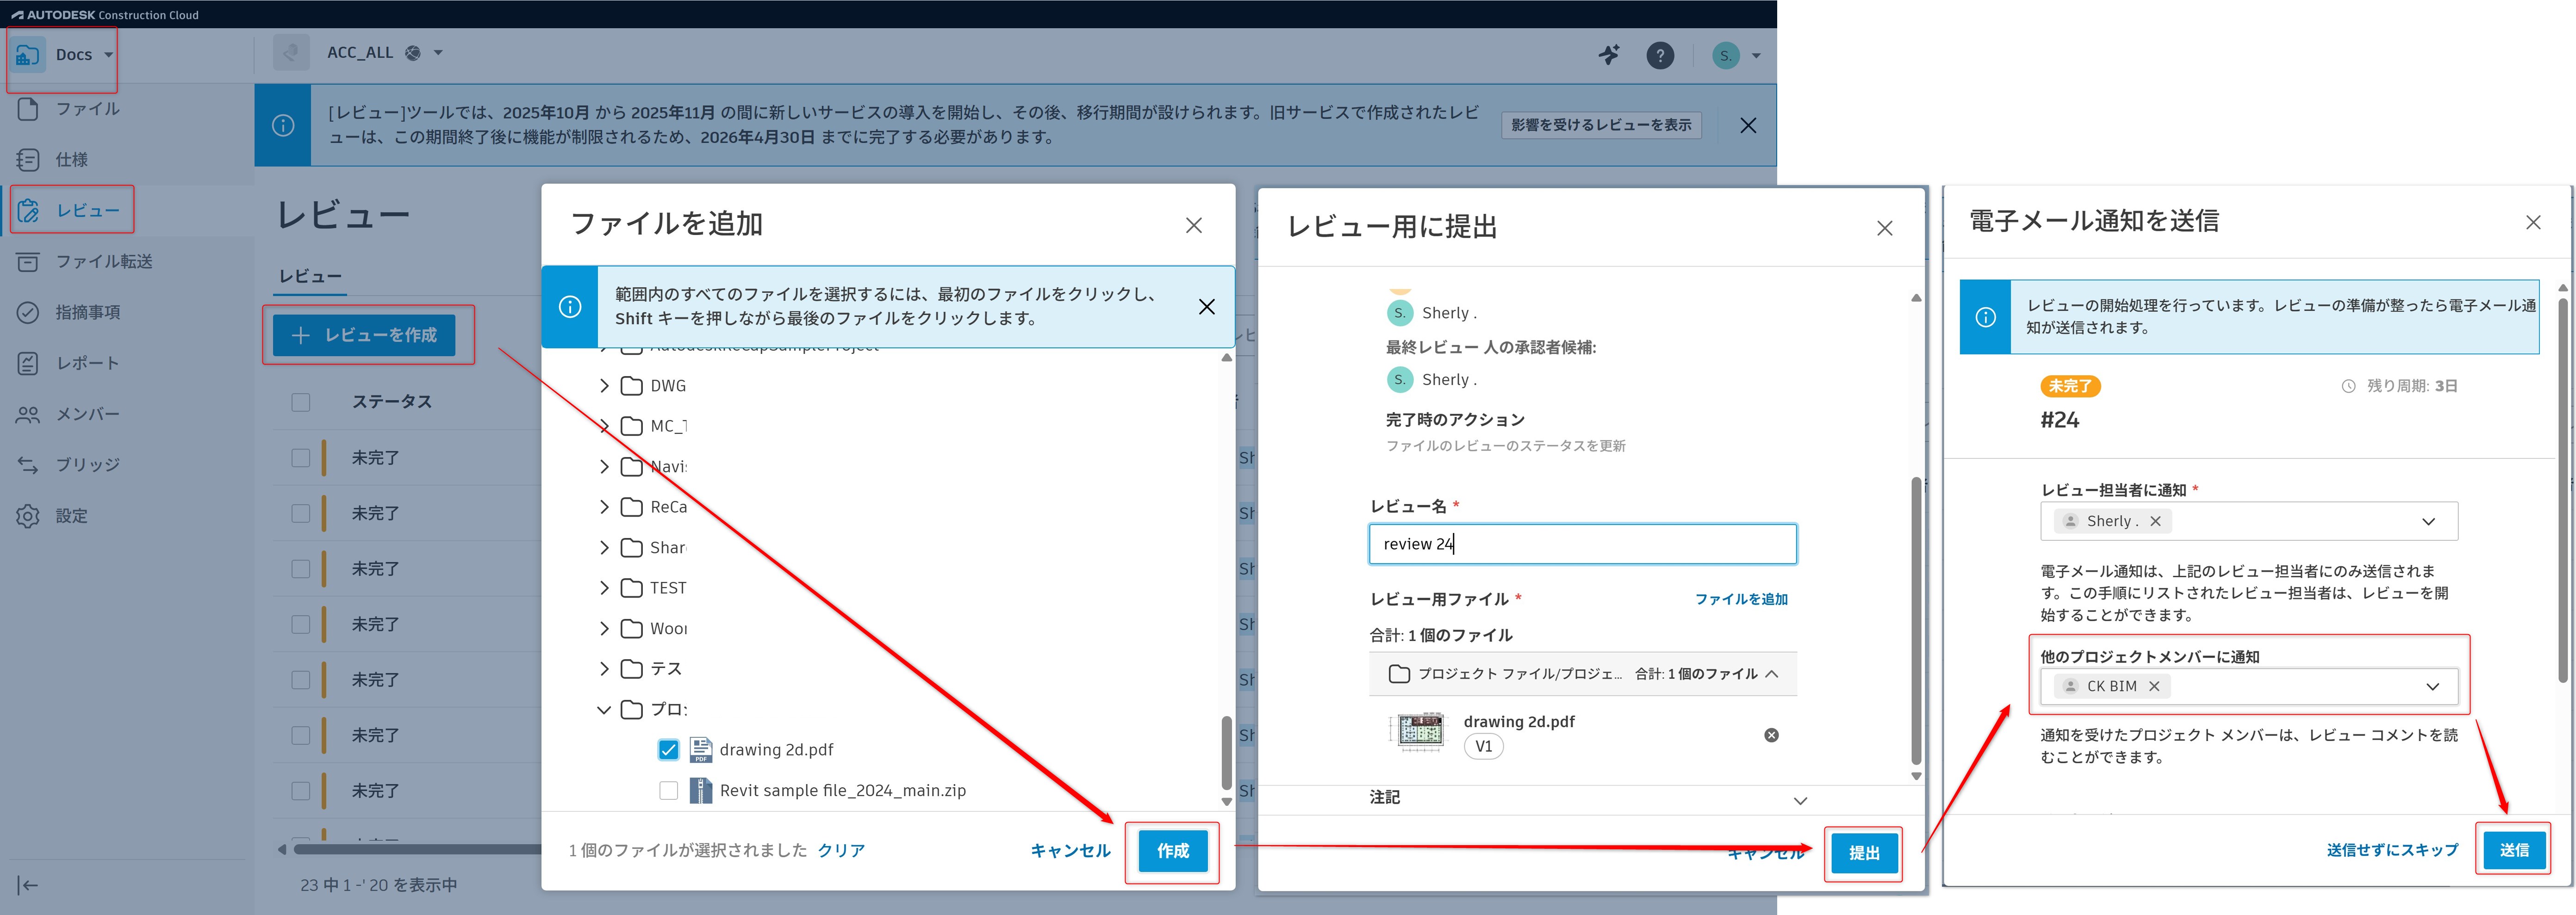The height and width of the screenshot is (915, 2576).
Task: Remove Sherly from レビュー担当者に通知
Action: coord(2155,522)
